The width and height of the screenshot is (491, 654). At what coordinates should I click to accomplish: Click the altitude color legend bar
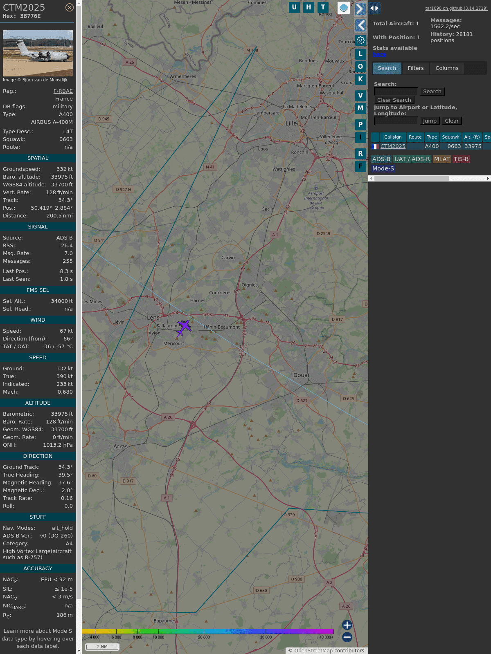[x=208, y=632]
